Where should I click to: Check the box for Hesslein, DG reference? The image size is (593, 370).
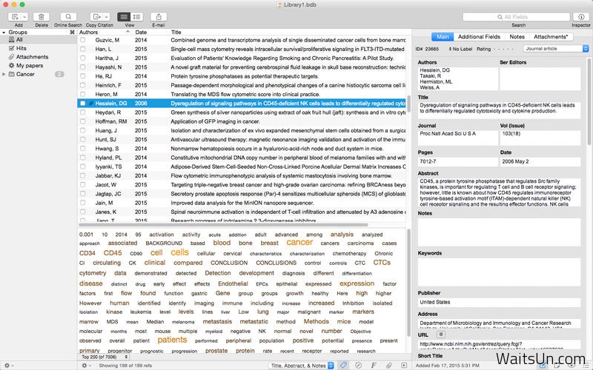(82, 103)
